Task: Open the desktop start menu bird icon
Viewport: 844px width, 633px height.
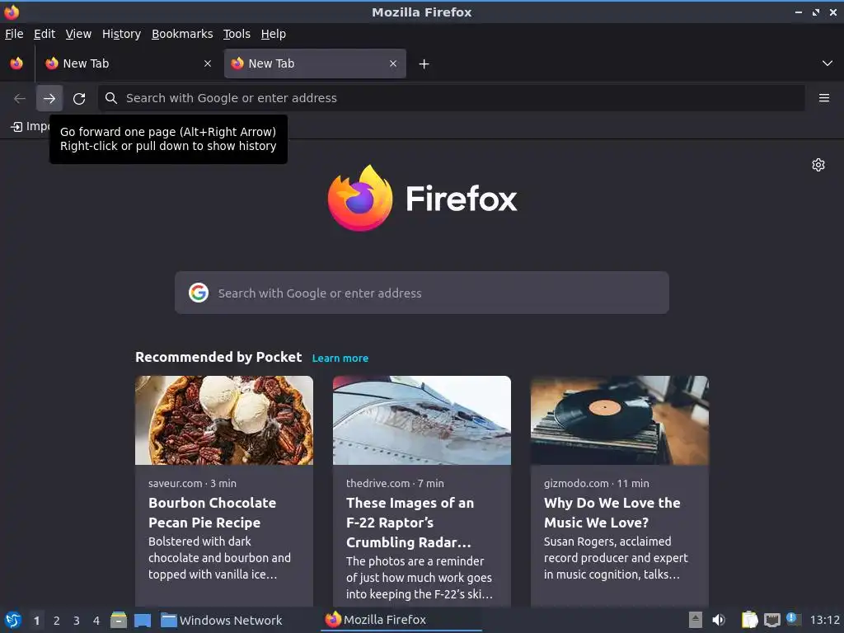Action: pos(12,621)
